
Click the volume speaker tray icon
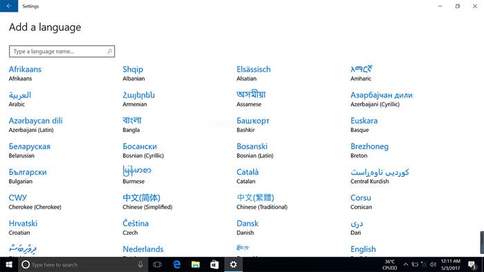pyautogui.click(x=433, y=264)
